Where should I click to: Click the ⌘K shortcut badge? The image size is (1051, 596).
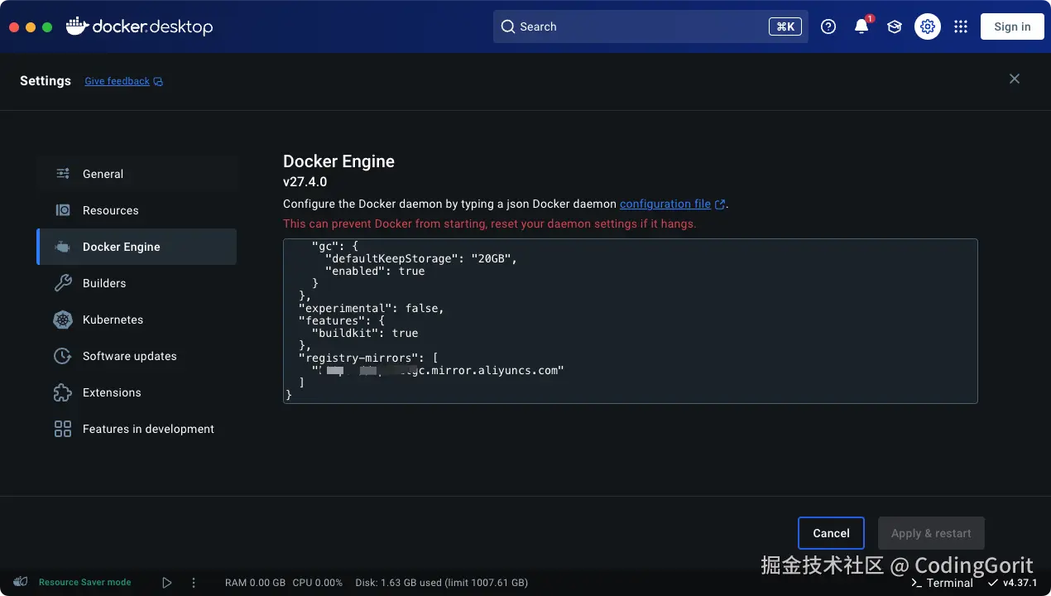[x=785, y=26]
